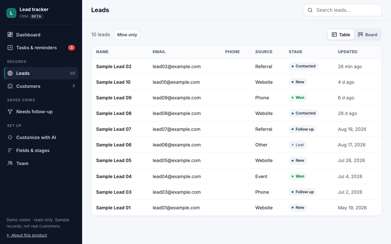Focus the Search leads field

pyautogui.click(x=343, y=10)
